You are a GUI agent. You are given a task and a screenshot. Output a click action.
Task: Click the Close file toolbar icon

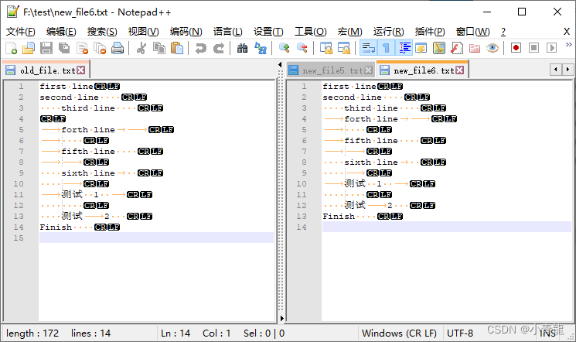pyautogui.click(x=82, y=48)
